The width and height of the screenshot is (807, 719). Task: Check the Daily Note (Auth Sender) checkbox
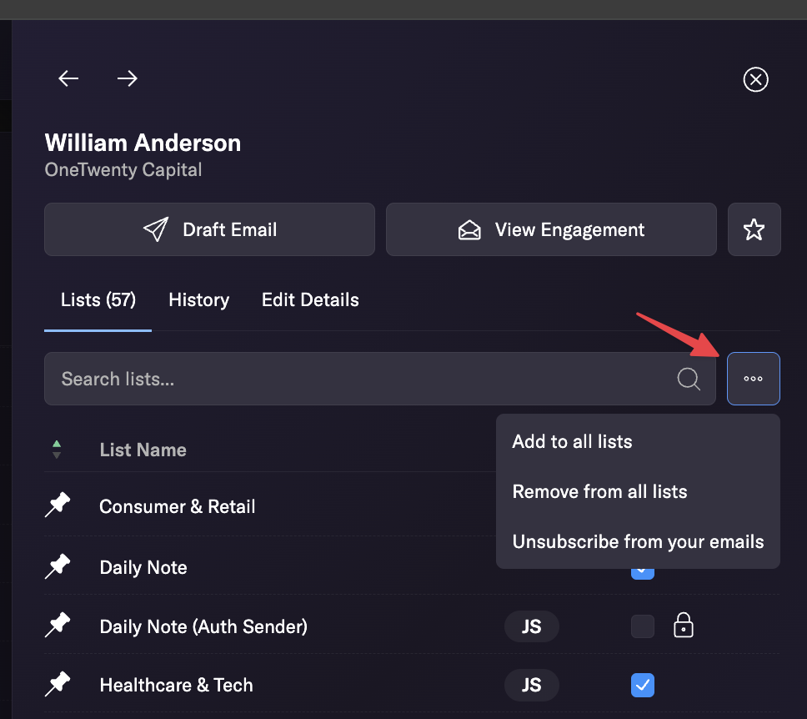pyautogui.click(x=643, y=626)
